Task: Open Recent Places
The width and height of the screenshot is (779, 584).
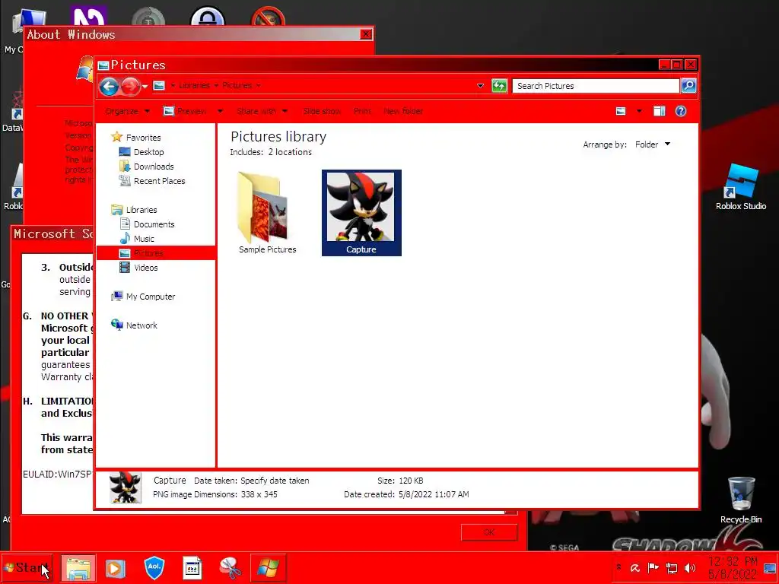Action: pos(159,181)
